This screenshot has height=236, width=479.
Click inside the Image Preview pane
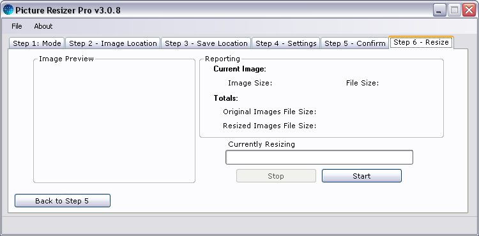coord(114,122)
